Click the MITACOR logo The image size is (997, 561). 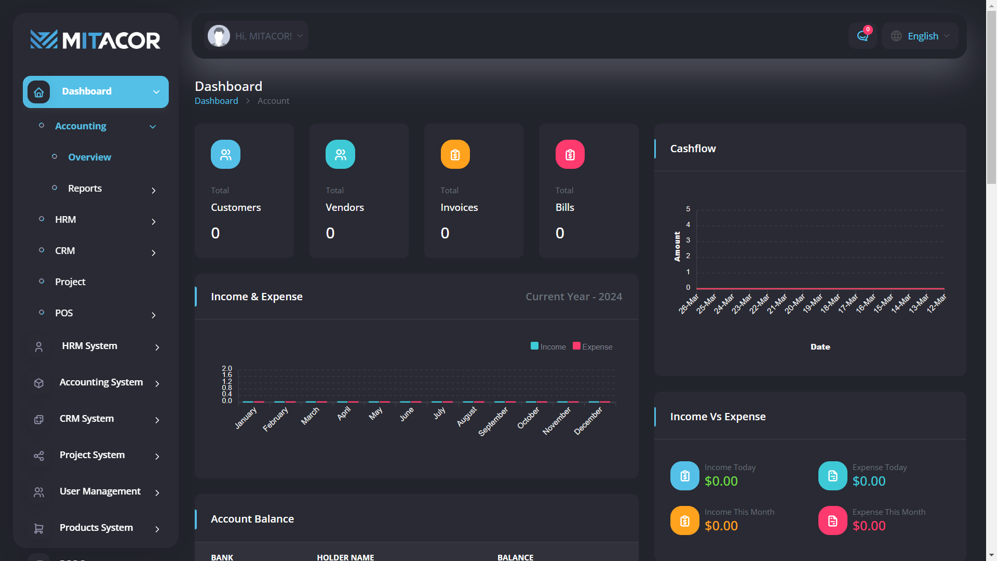pyautogui.click(x=96, y=40)
